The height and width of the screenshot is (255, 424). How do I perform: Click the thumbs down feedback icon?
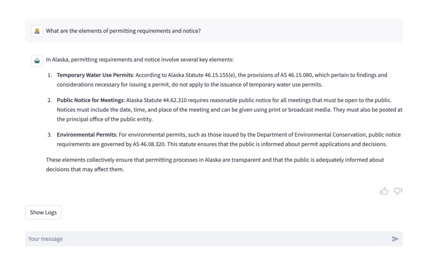397,191
